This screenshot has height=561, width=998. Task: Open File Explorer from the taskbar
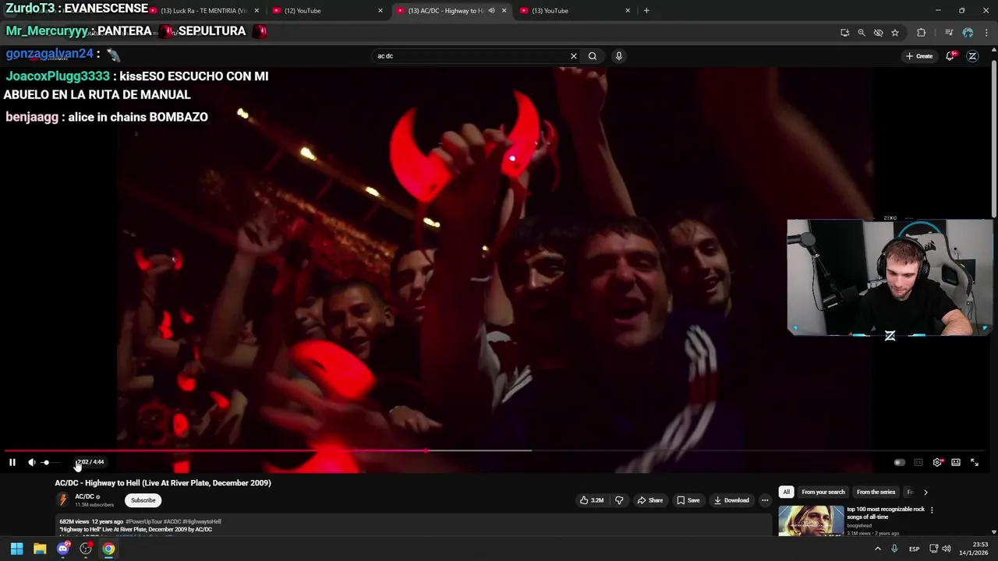pyautogui.click(x=40, y=549)
